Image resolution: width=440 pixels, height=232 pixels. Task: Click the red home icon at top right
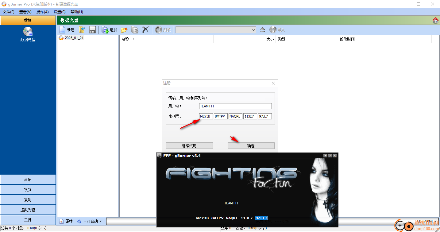436,21
